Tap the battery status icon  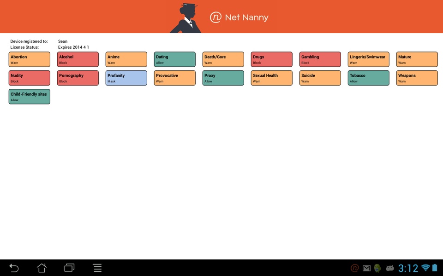click(x=435, y=268)
